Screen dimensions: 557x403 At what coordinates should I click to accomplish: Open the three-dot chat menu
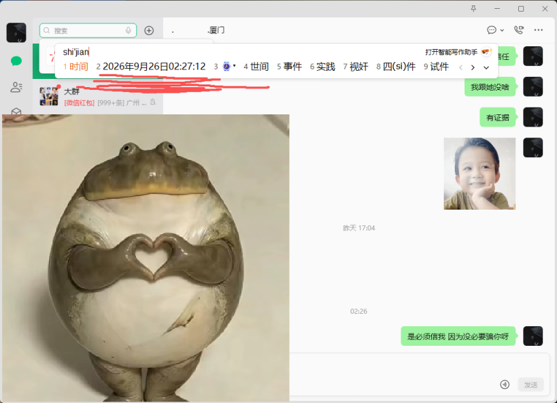(x=539, y=30)
